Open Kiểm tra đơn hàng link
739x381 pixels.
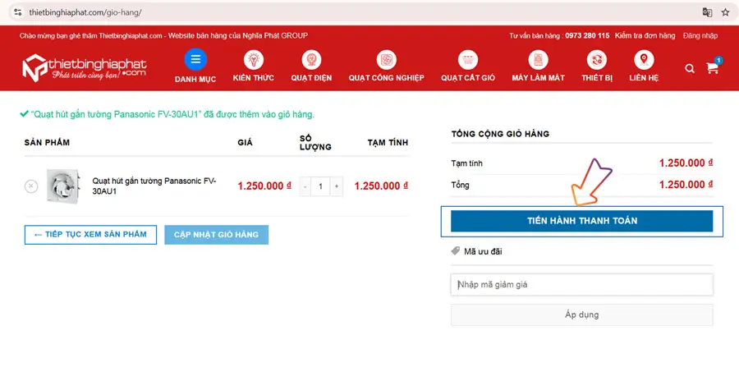[645, 35]
